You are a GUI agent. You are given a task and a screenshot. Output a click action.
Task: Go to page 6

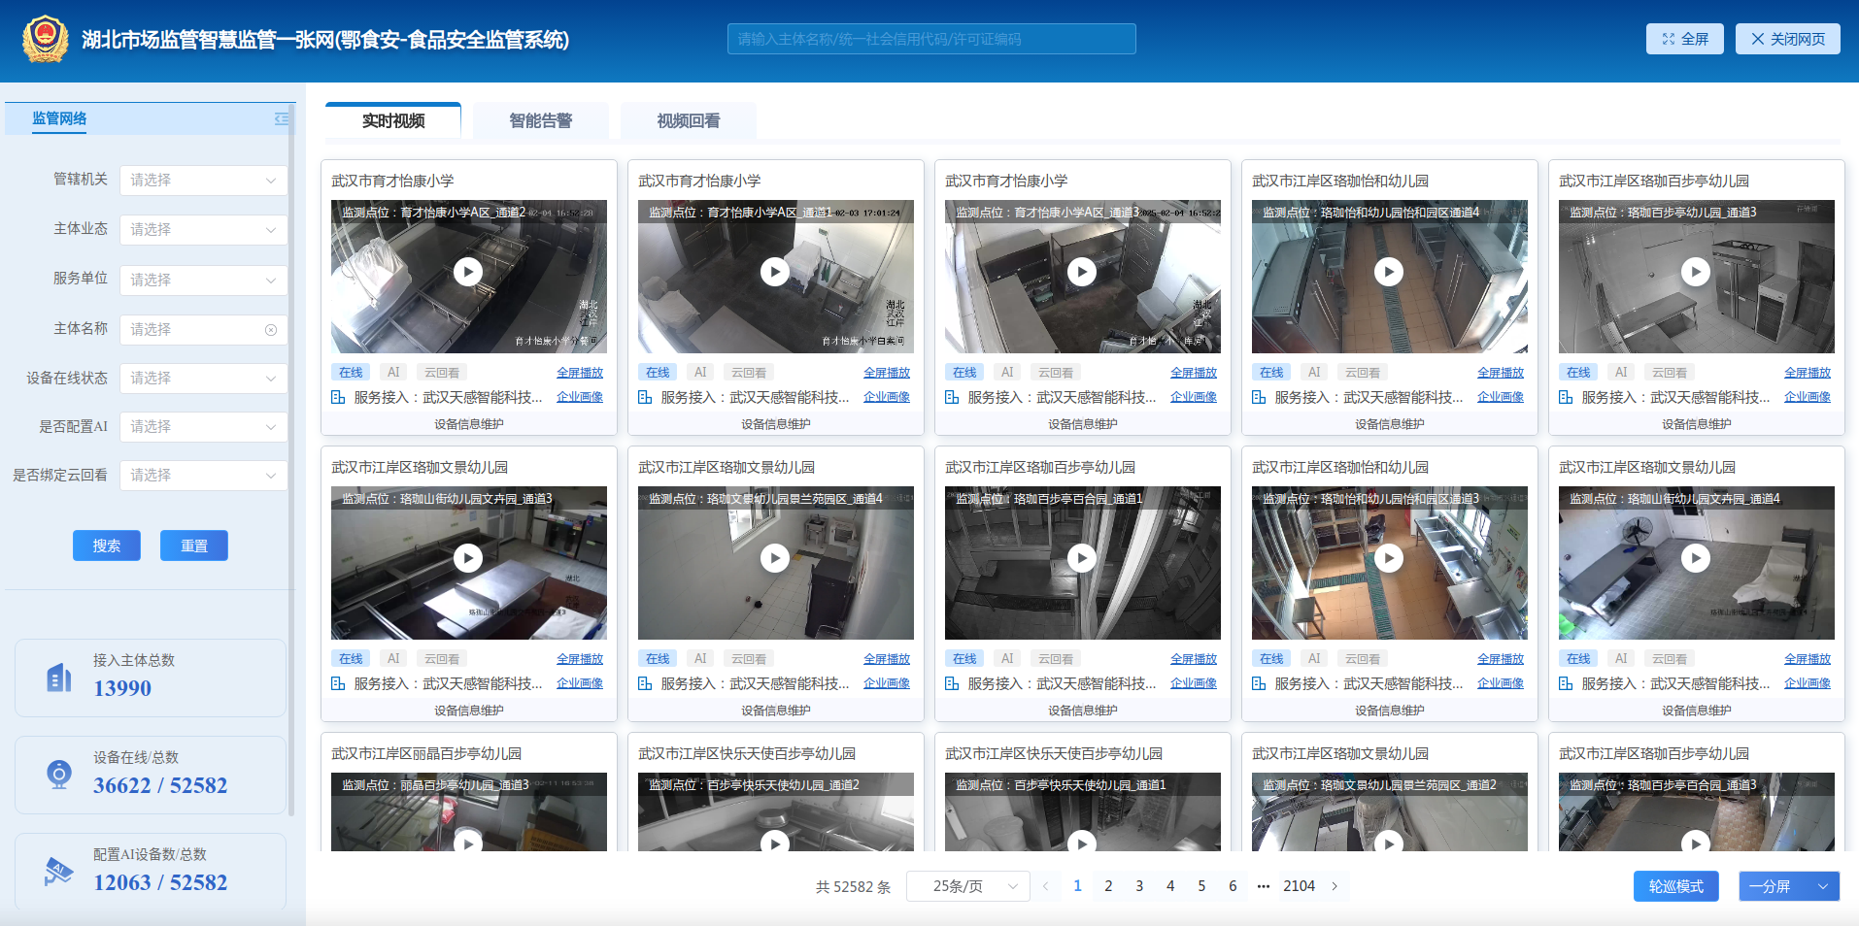tap(1233, 886)
